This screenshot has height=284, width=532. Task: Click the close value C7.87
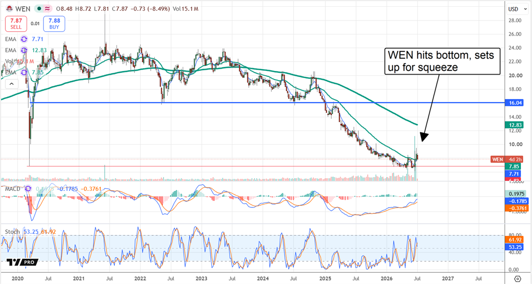(120, 8)
